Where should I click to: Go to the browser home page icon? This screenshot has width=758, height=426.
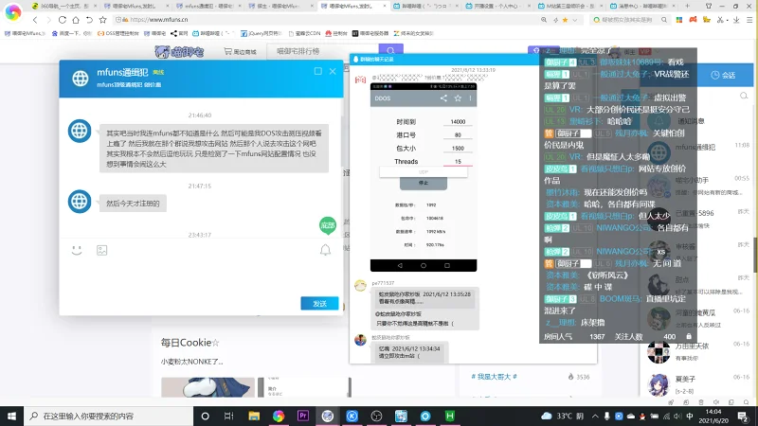click(76, 20)
